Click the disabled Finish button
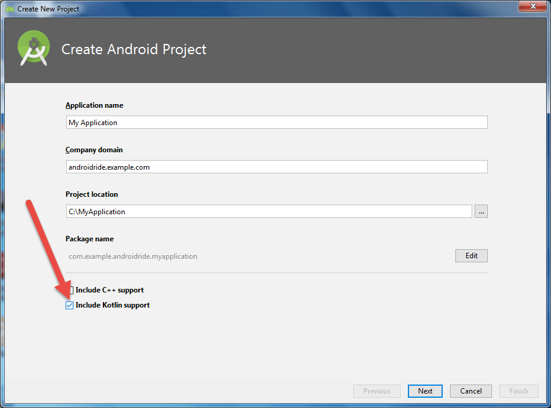Viewport: 551px width, 408px height. coord(518,391)
